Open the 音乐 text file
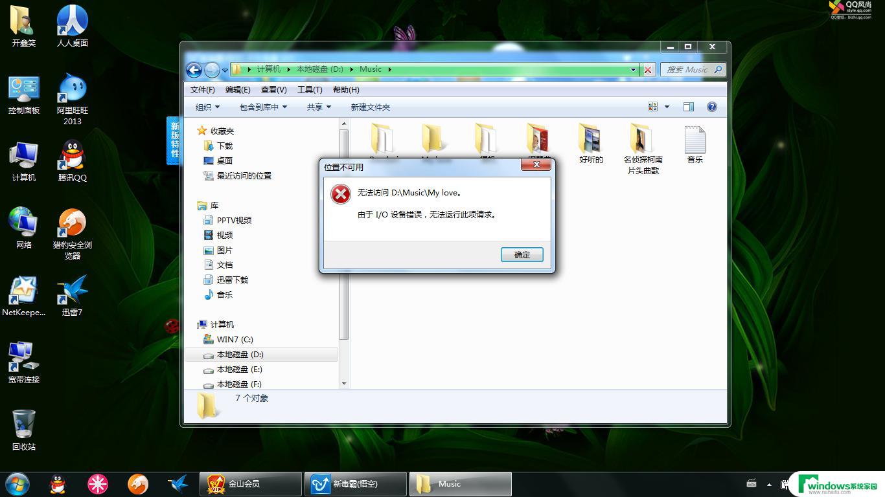Viewport: 885px width, 497px height. [695, 144]
